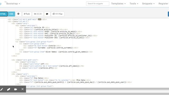Screen dimensions: 169x95
Task: Click the card-title Aff line
Action: click(x=34, y=64)
